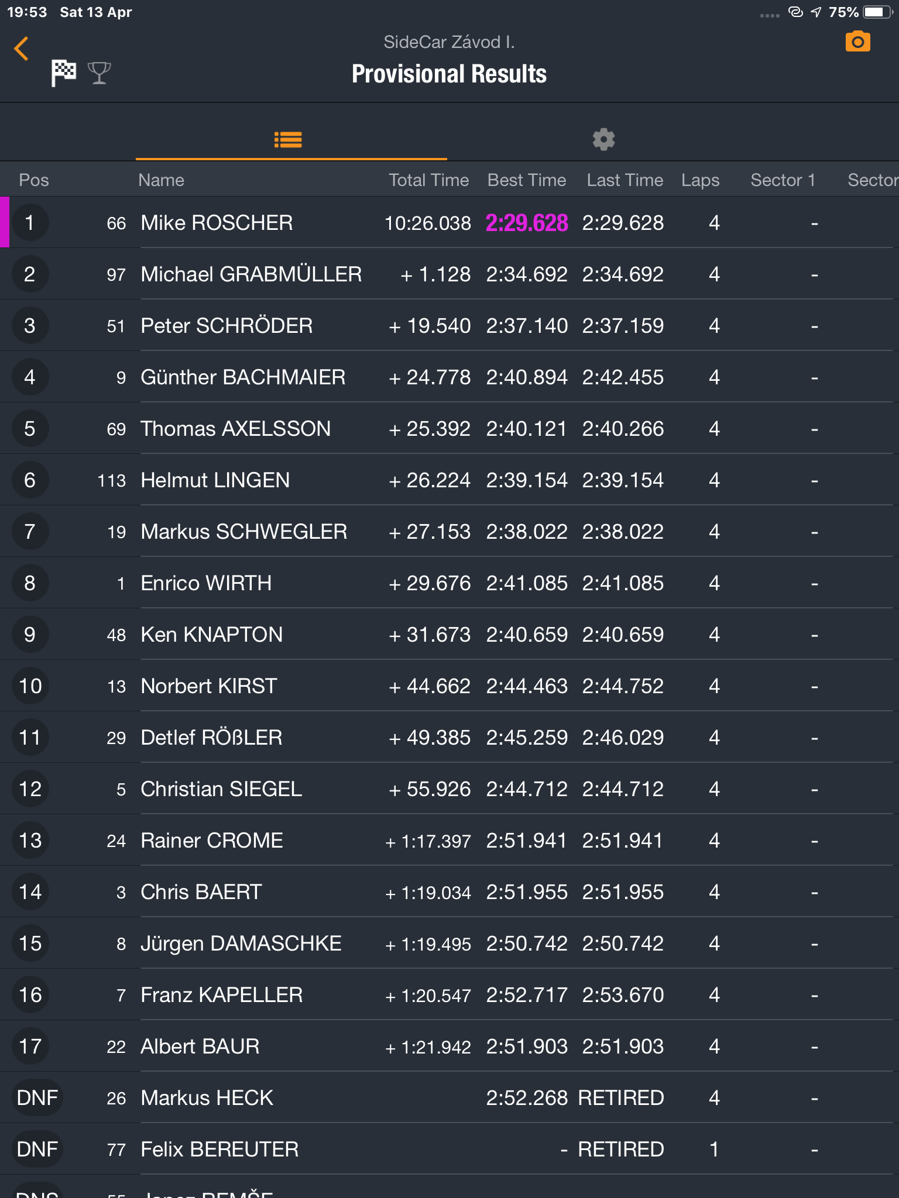Open the trophy standings icon
This screenshot has width=899, height=1198.
[x=99, y=73]
